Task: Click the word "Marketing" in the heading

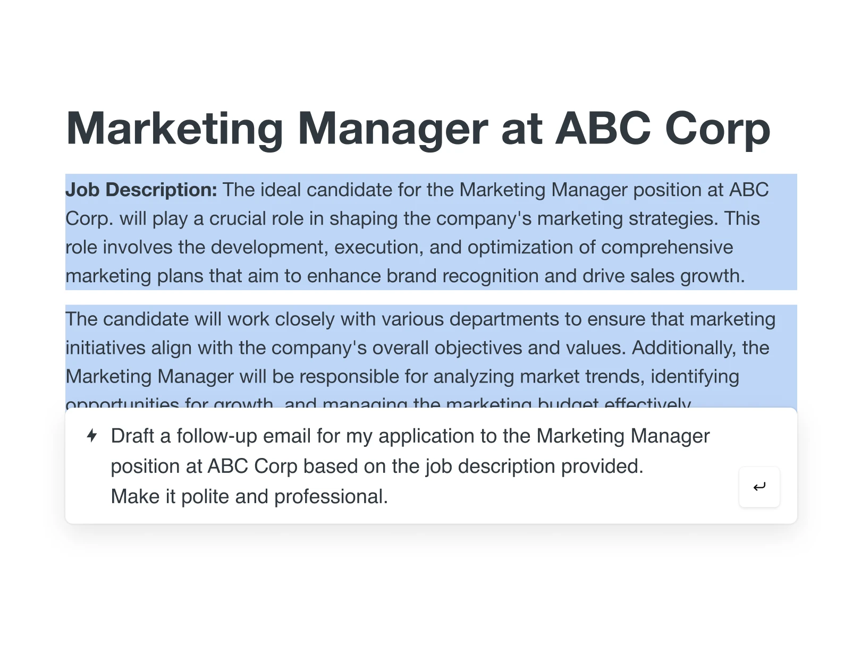Action: click(x=174, y=128)
